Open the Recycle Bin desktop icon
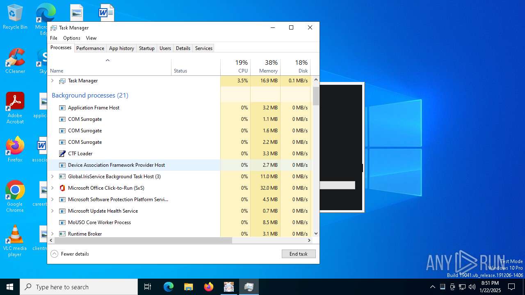This screenshot has width=525, height=295. coord(15,17)
